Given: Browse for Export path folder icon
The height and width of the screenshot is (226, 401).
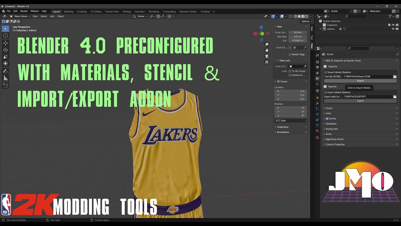Looking at the screenshot, I should pyautogui.click(x=395, y=97).
